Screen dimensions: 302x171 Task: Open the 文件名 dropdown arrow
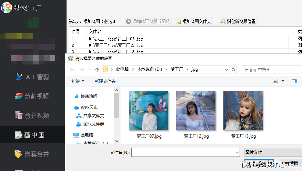click(x=237, y=152)
